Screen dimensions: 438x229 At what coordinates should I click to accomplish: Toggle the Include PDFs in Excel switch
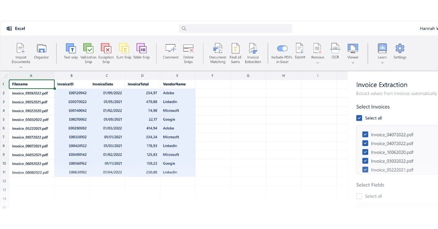[x=282, y=48]
